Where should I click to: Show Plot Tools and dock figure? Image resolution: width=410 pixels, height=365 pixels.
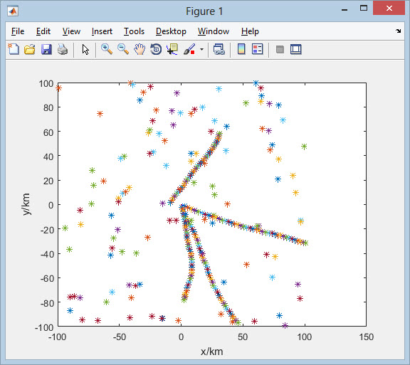296,49
